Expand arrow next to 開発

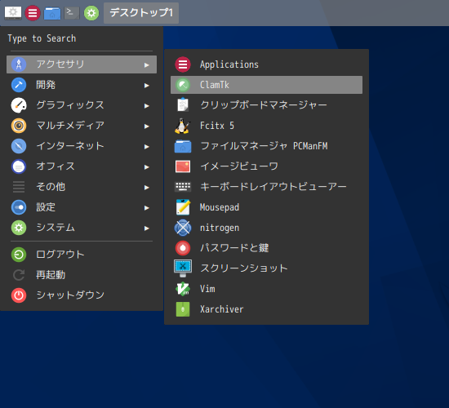pos(147,86)
